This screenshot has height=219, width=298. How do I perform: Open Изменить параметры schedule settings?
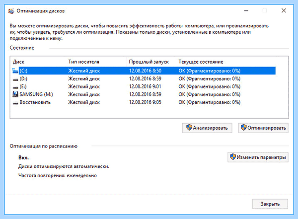[x=258, y=157]
